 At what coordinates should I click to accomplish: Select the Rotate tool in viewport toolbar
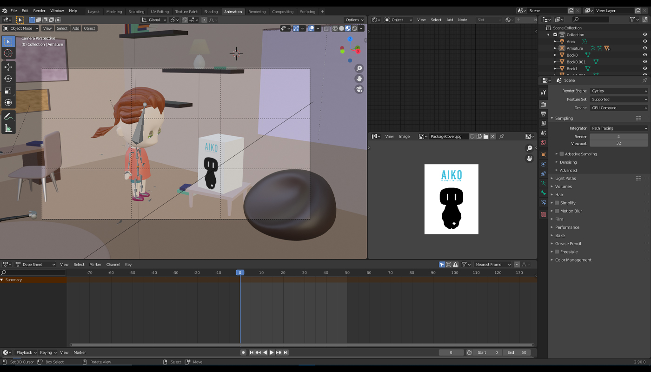coord(8,79)
